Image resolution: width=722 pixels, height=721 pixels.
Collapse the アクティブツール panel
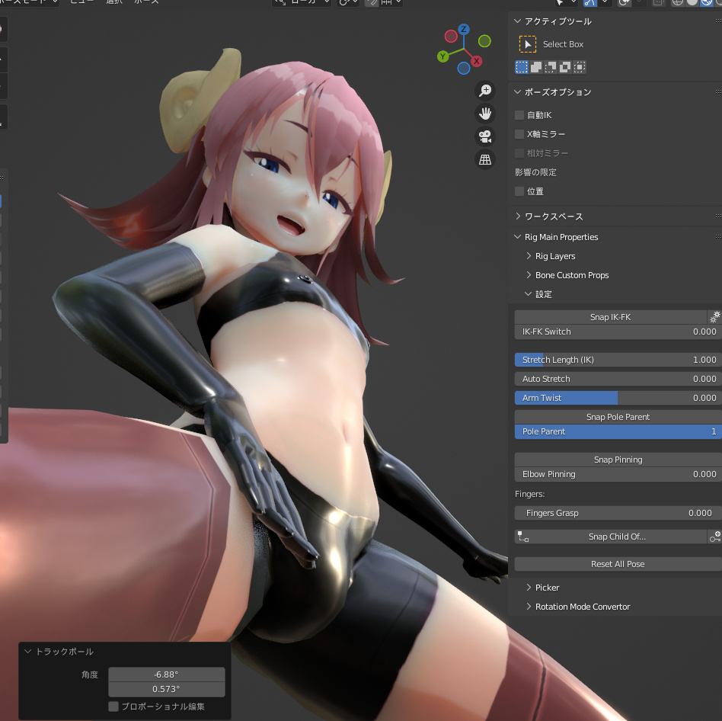[x=518, y=21]
